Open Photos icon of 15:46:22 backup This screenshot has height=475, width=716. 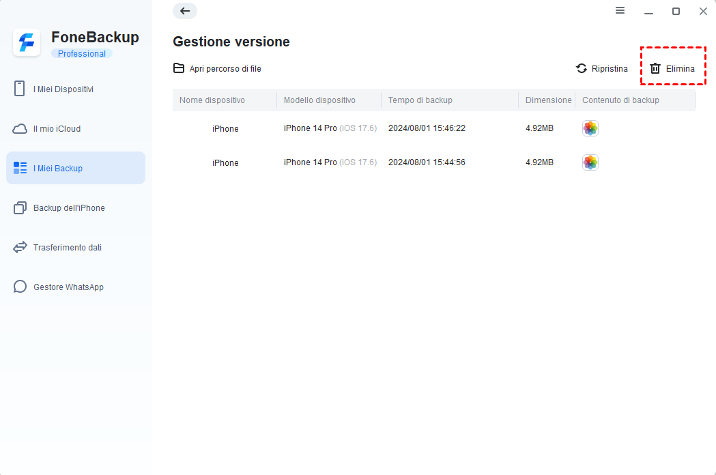pyautogui.click(x=590, y=128)
